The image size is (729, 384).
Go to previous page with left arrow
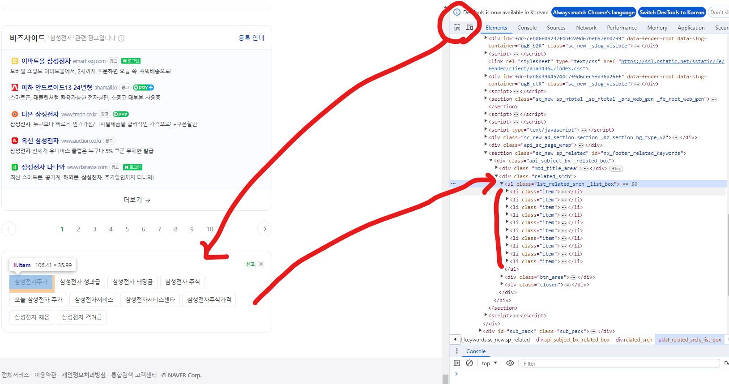click(9, 229)
